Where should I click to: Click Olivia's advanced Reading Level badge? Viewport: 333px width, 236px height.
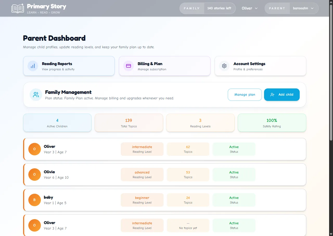point(142,175)
